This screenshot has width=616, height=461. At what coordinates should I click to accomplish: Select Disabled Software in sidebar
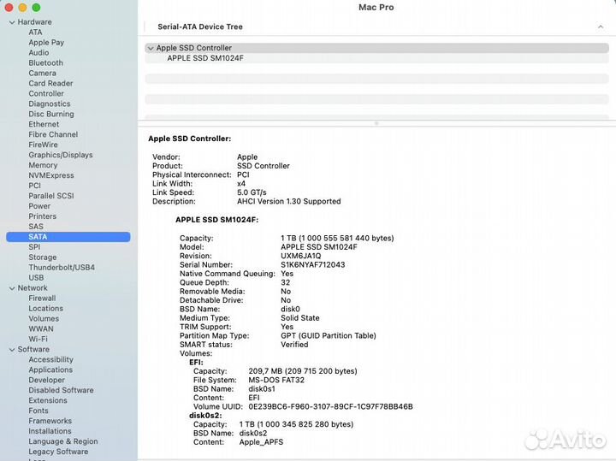coord(61,390)
